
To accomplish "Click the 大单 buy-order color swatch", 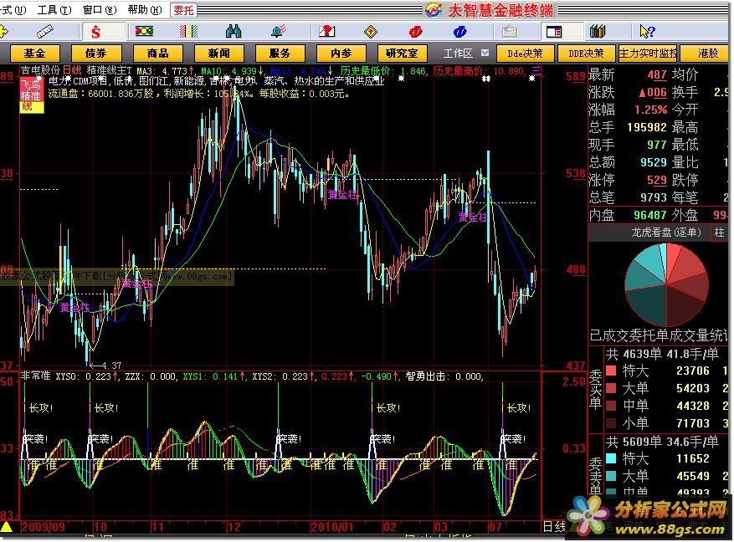I will [x=611, y=388].
